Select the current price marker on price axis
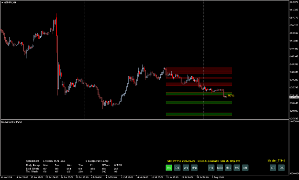299x180 pixels. (x=294, y=97)
